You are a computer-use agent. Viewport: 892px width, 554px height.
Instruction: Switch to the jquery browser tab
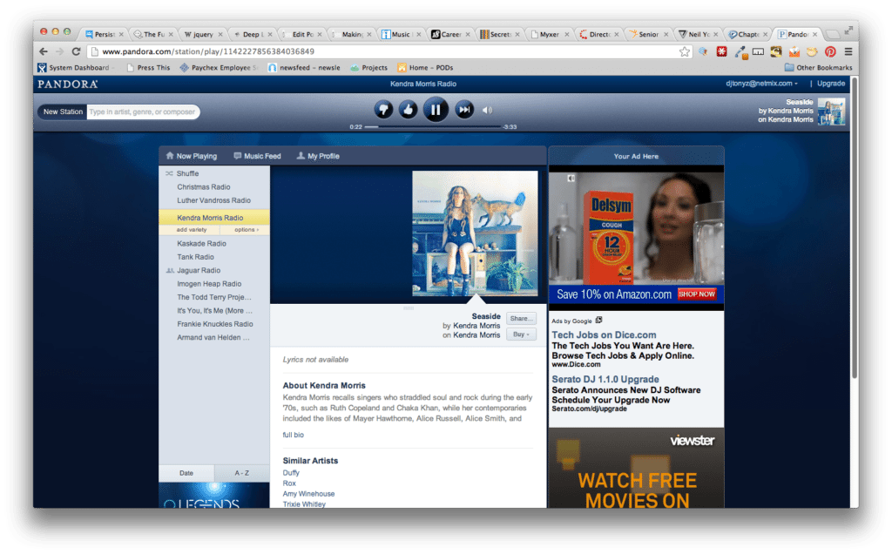202,34
